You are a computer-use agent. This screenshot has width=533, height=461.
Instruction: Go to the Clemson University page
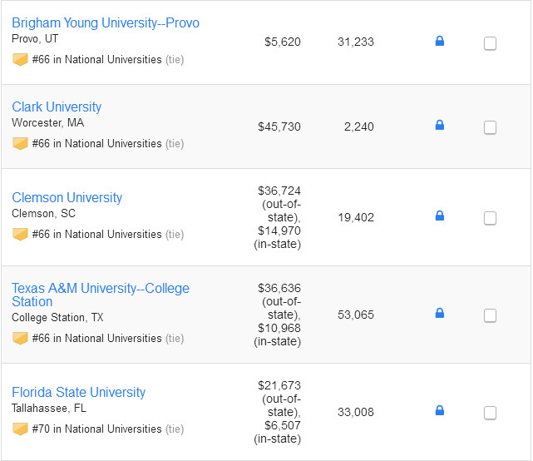67,197
